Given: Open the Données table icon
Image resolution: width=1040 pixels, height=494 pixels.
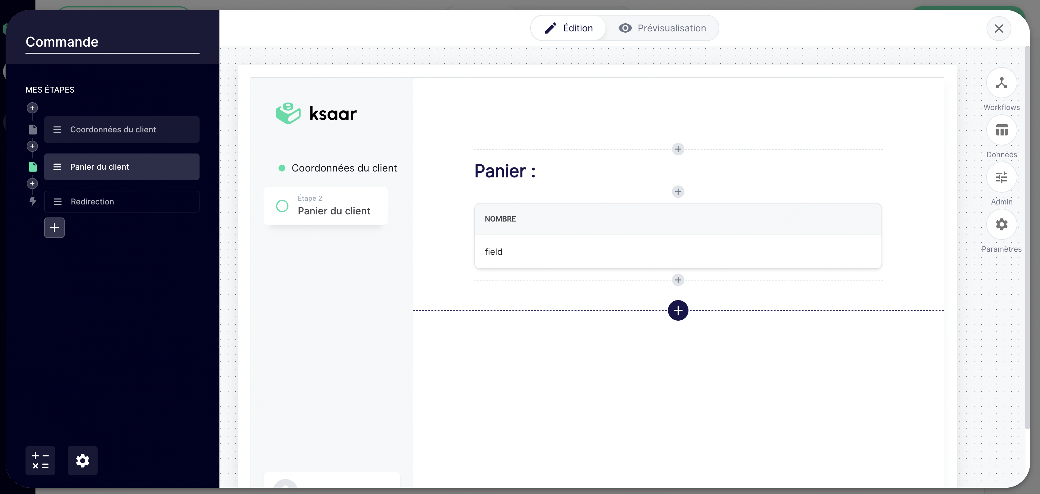Looking at the screenshot, I should (x=1001, y=130).
